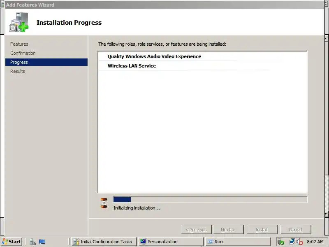This screenshot has width=329, height=247.
Task: Click the security shield tray icon
Action: [x=281, y=242]
